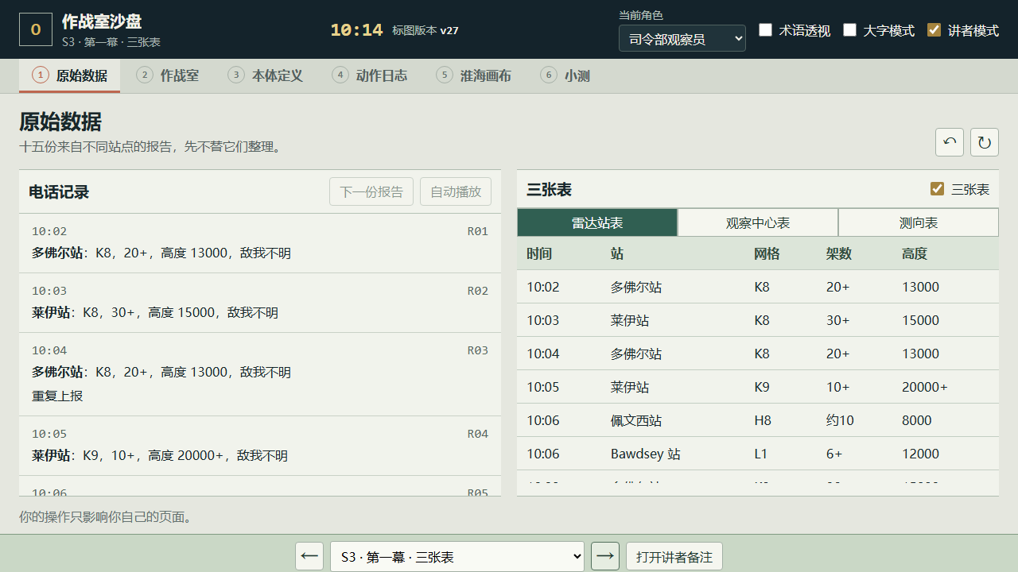Open the 小测 tab
The image size is (1018, 572).
(x=565, y=75)
